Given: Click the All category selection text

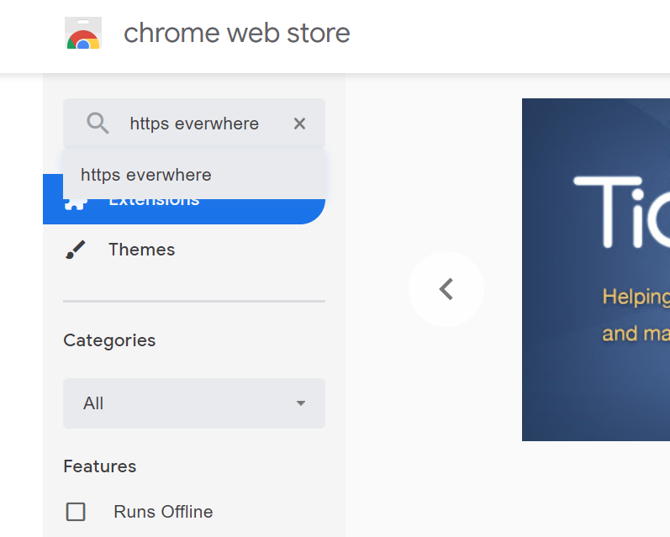Looking at the screenshot, I should tap(93, 403).
